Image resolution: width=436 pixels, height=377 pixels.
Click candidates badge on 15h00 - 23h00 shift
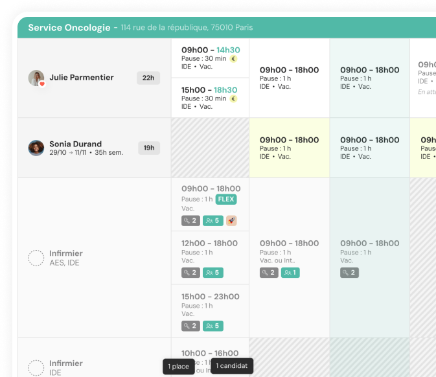click(212, 326)
